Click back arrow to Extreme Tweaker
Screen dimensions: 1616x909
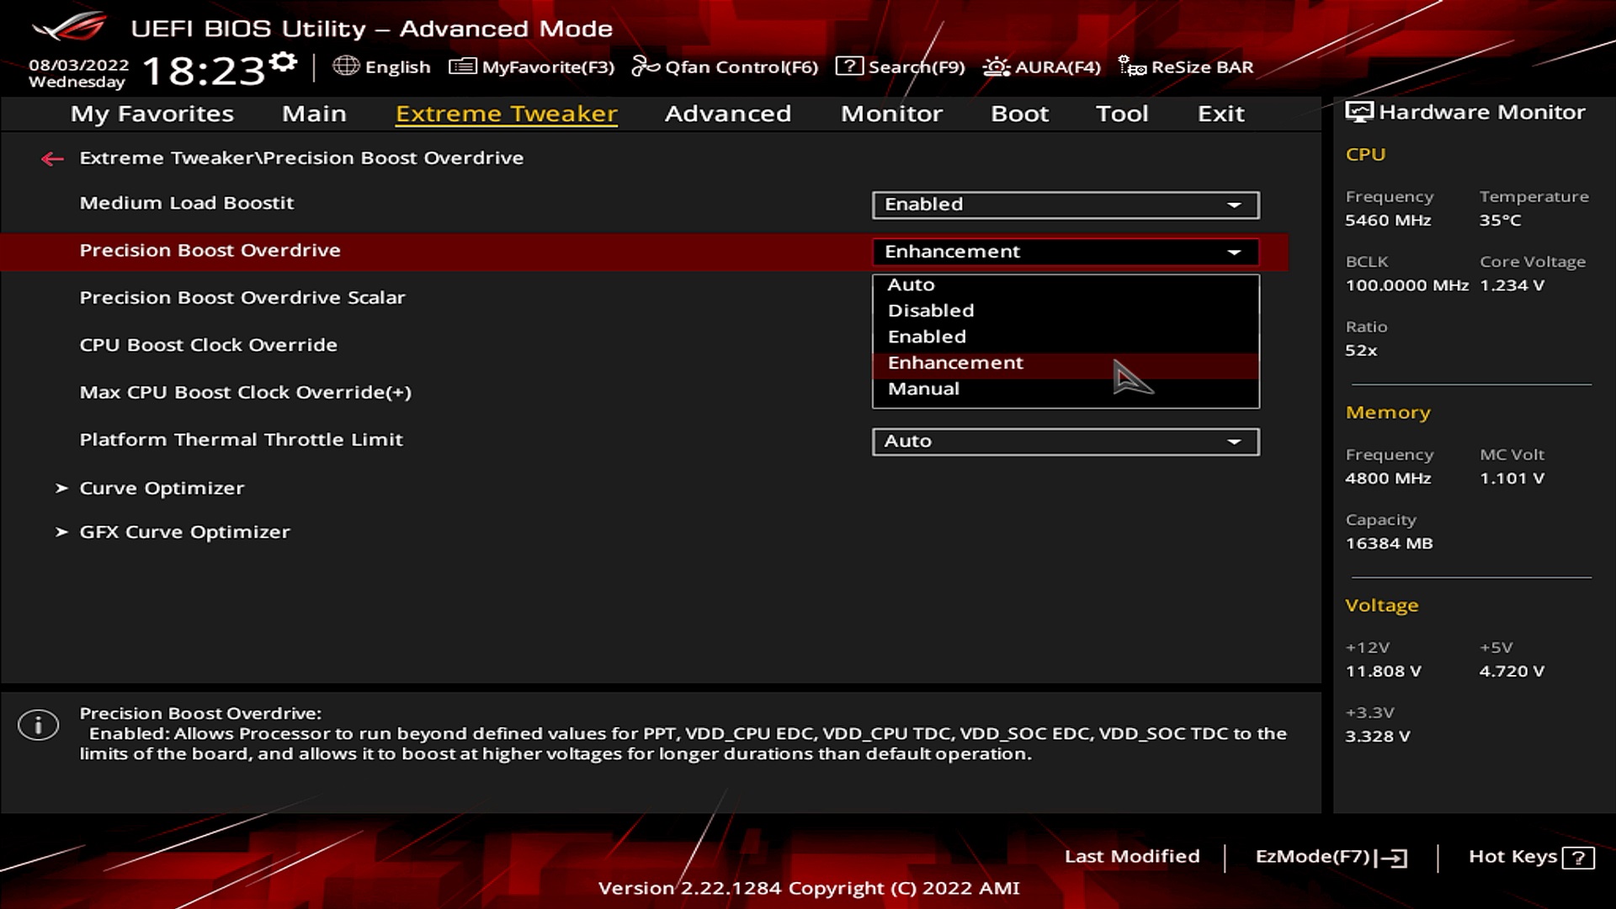(51, 157)
